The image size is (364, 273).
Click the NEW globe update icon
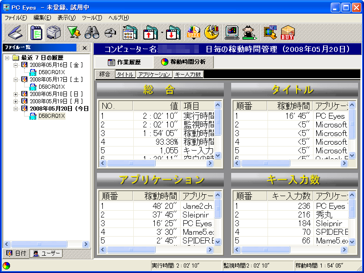click(x=270, y=32)
